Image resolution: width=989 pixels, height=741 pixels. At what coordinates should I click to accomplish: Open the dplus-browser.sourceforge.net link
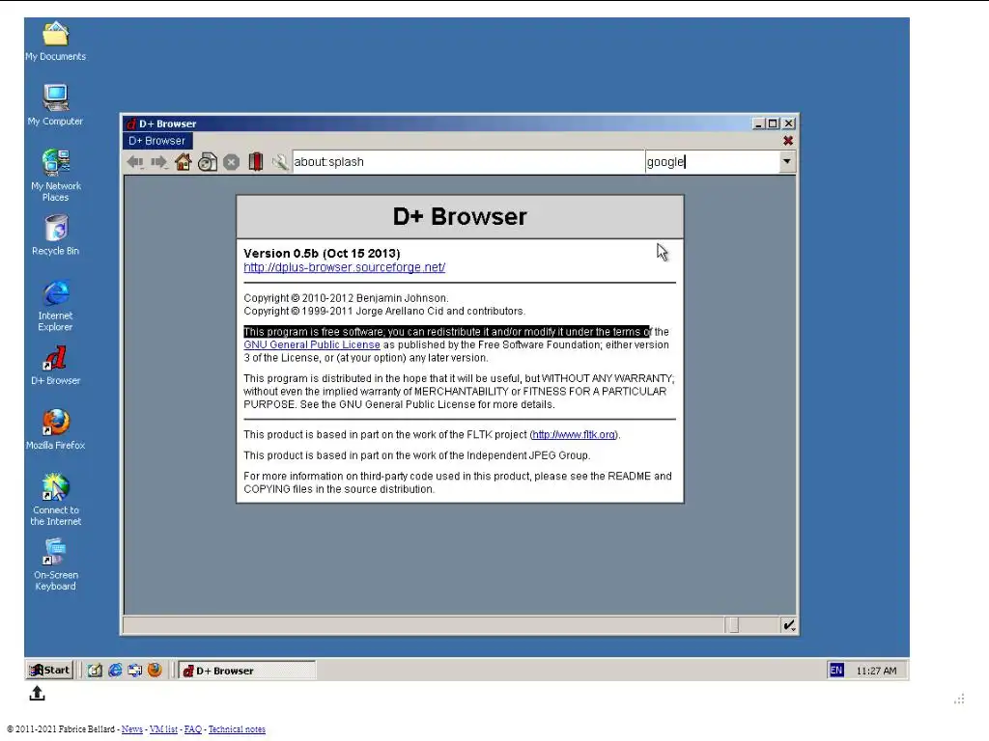pos(345,267)
